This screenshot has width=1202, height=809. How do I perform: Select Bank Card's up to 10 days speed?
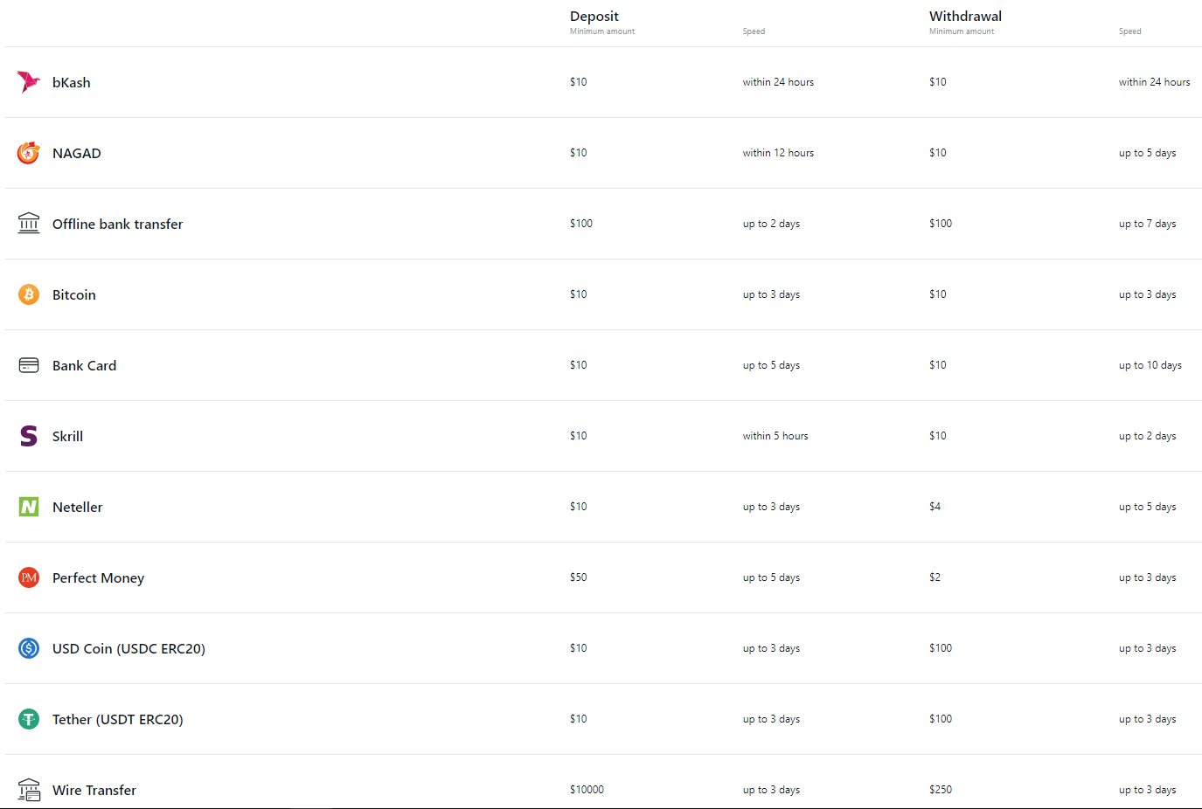tap(1150, 365)
